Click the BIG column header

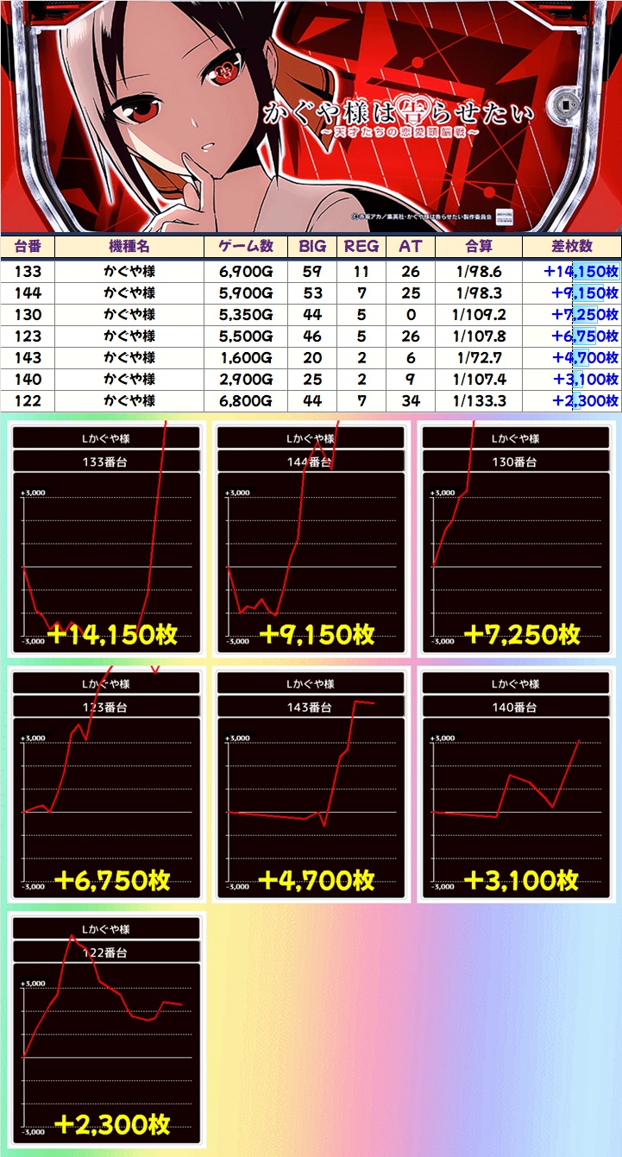(x=312, y=247)
